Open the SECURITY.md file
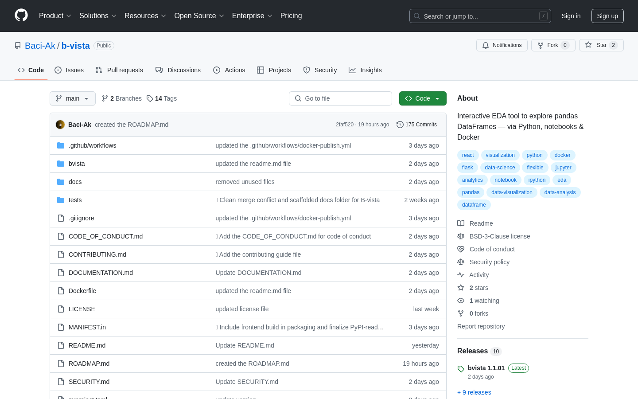This screenshot has width=638, height=399. (89, 382)
